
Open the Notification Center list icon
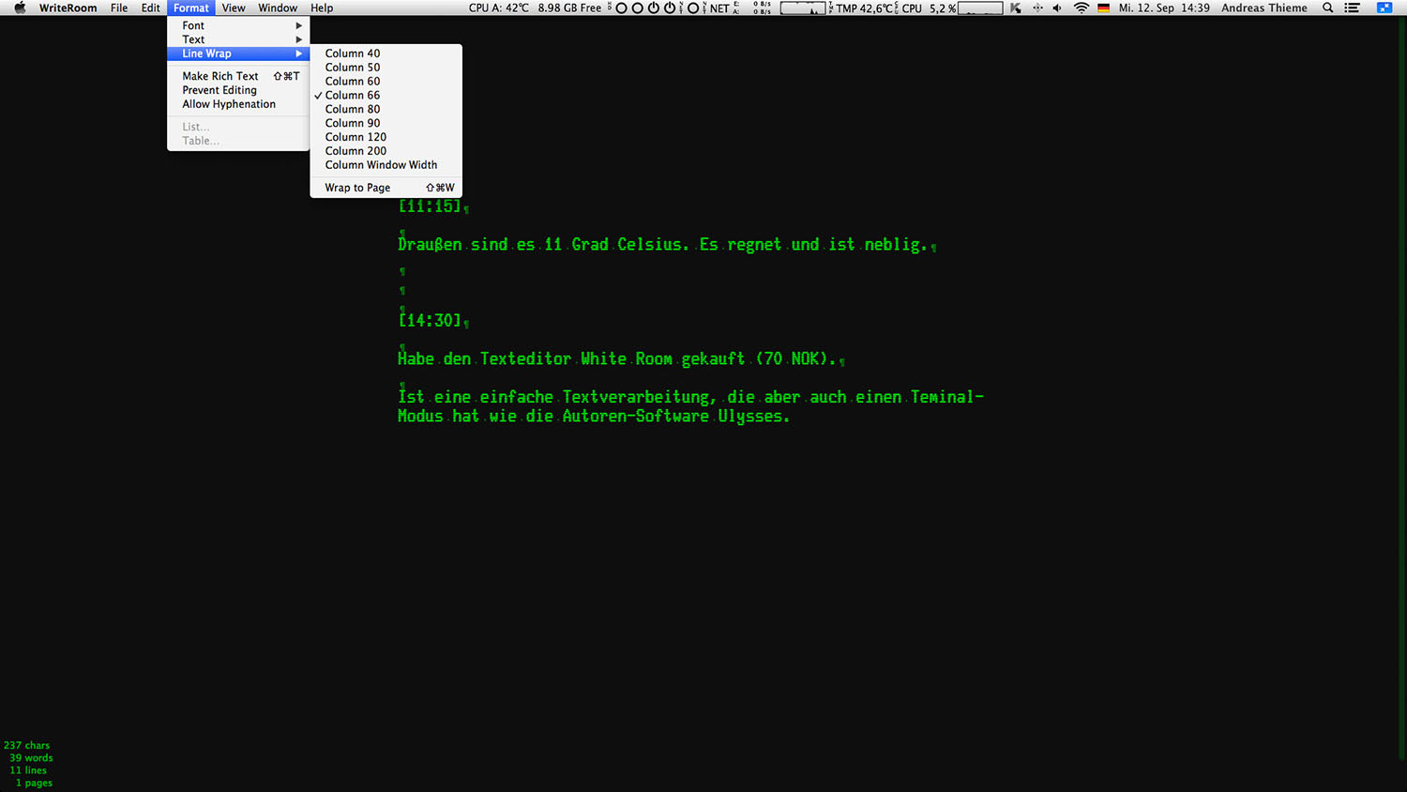pos(1352,8)
